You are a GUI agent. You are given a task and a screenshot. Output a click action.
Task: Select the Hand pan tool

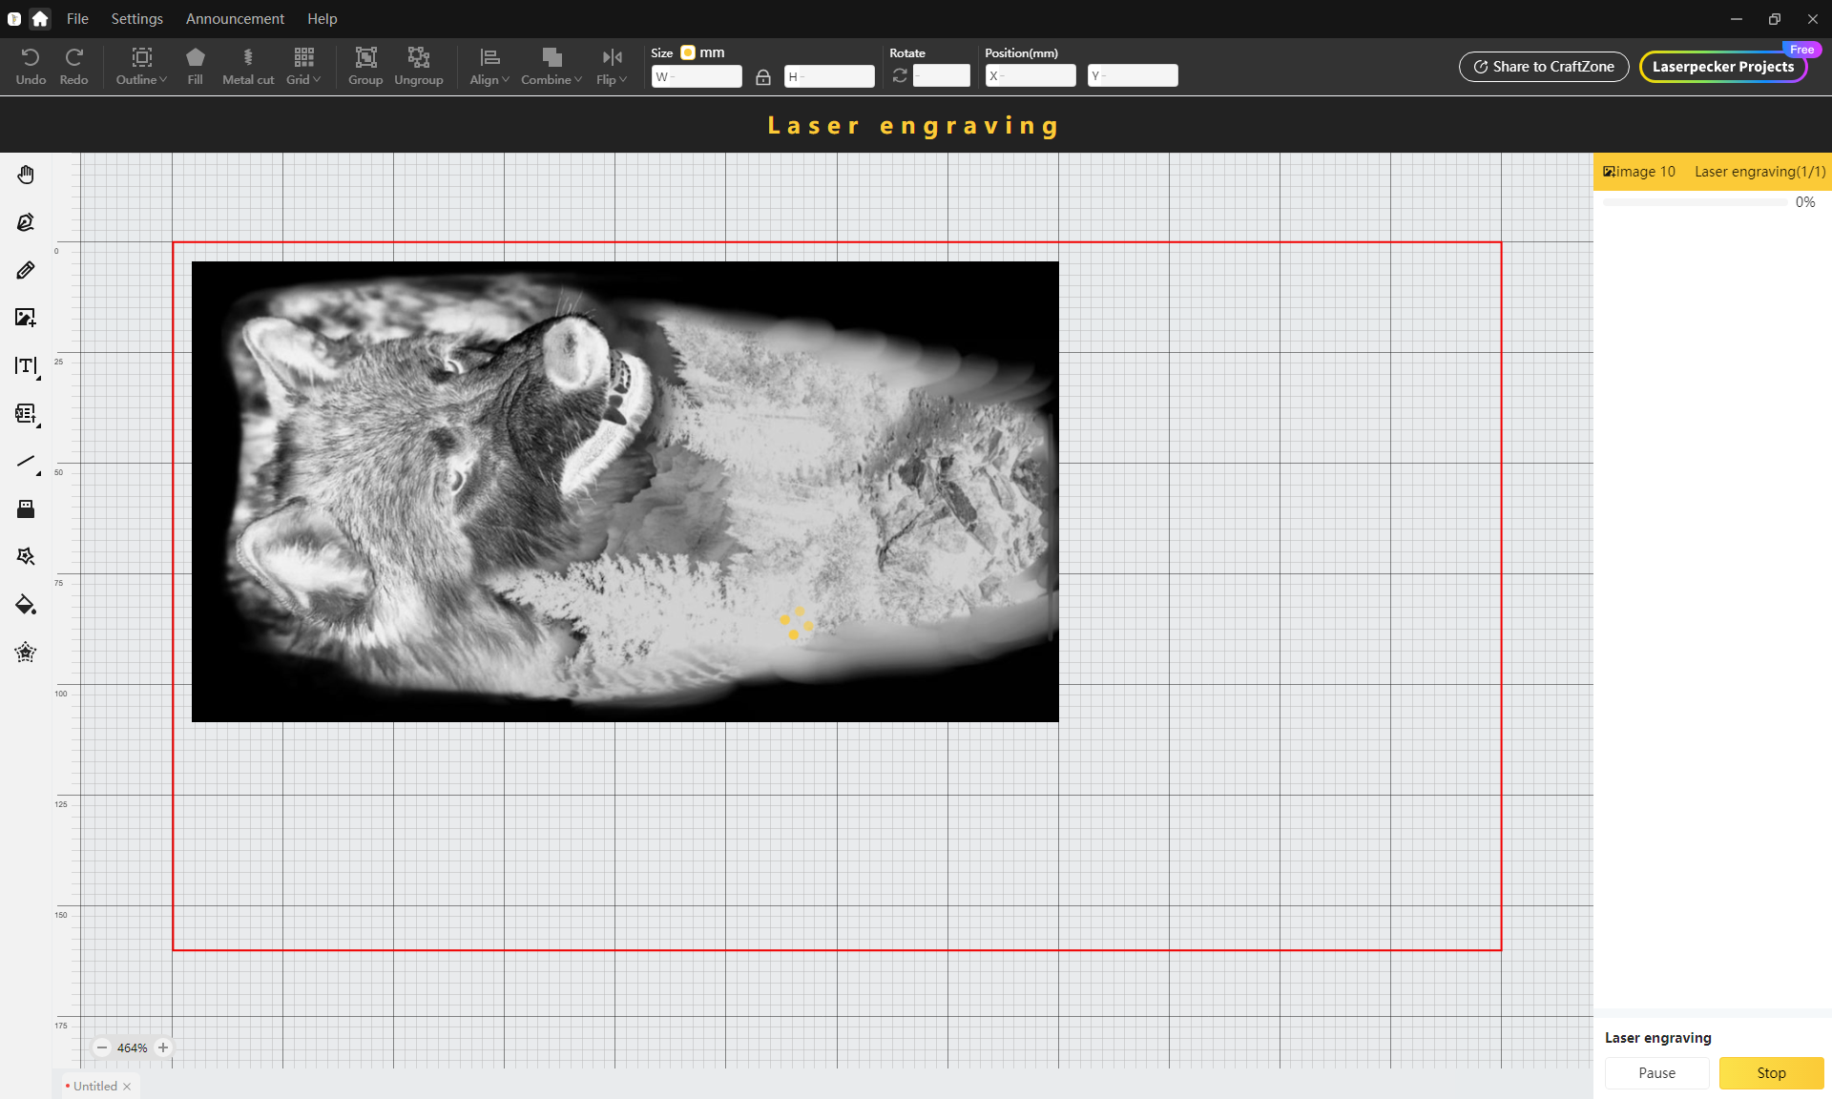[x=26, y=175]
